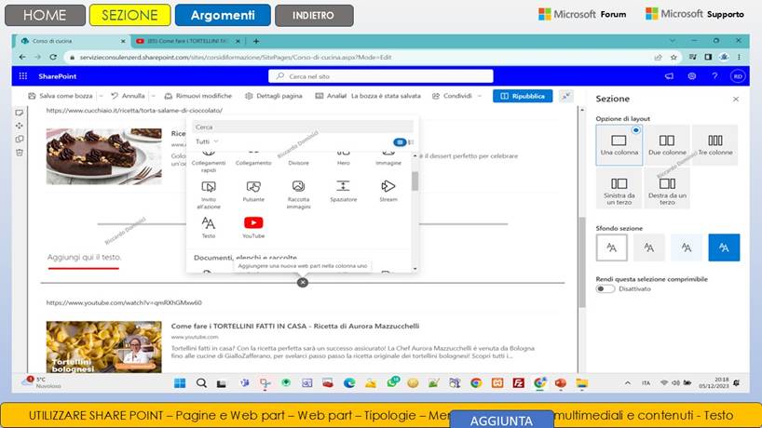762x428 pixels.
Task: Toggle Rendi questa selezione comprimibile switch
Action: (x=605, y=288)
